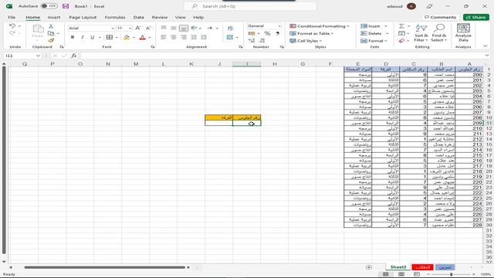Image resolution: width=494 pixels, height=278 pixels.
Task: Apply Comma Style format
Action: [277, 33]
